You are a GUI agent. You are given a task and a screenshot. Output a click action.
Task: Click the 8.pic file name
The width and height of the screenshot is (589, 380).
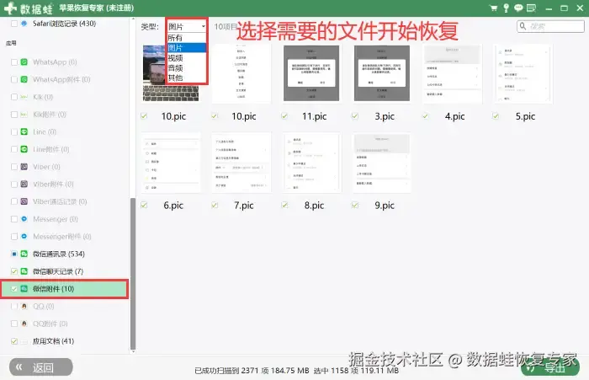(314, 206)
